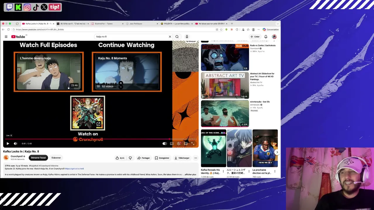
Task: Open the Crunchyroll channel avatar
Action: pyautogui.click(x=6, y=158)
